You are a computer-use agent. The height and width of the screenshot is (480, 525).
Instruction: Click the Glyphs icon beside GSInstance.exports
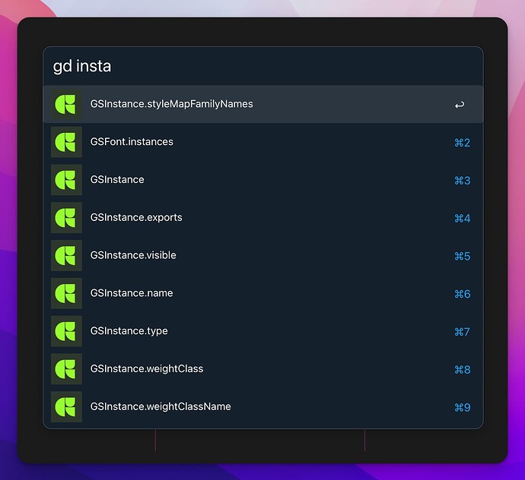click(66, 218)
